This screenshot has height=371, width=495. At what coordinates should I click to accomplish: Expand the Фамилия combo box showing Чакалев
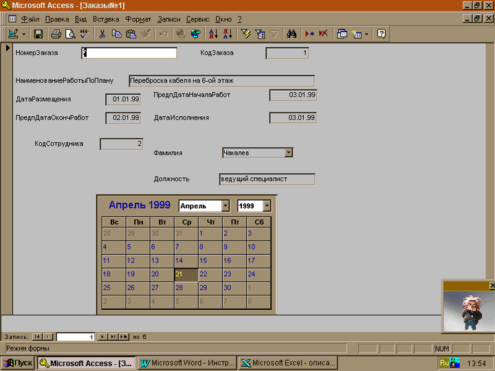289,153
